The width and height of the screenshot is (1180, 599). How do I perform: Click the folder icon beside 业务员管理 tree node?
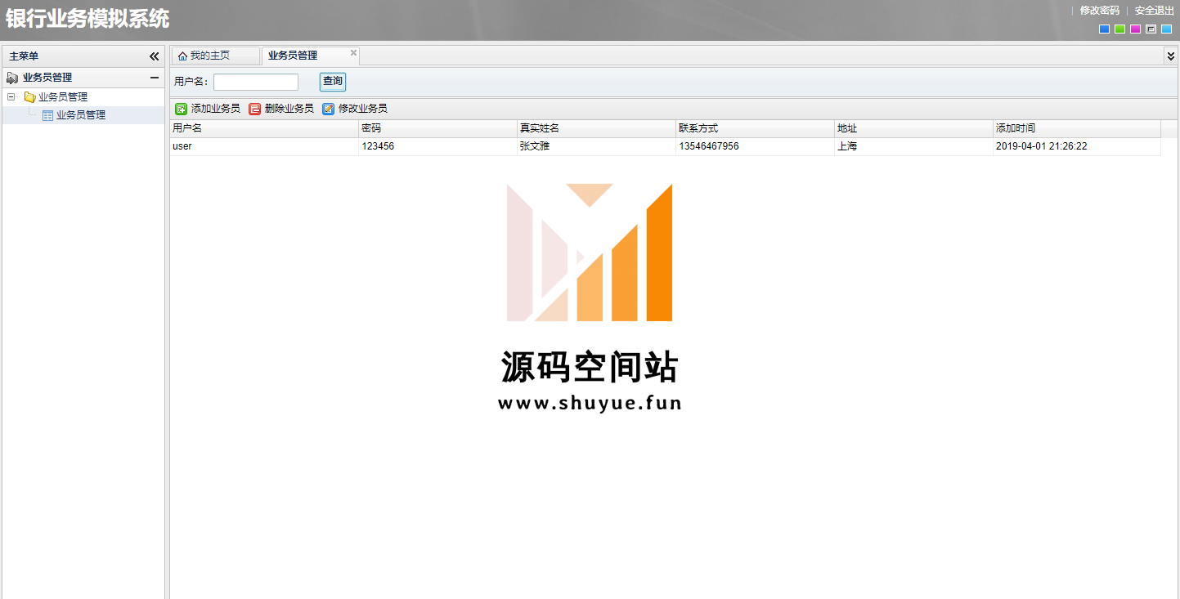(30, 97)
